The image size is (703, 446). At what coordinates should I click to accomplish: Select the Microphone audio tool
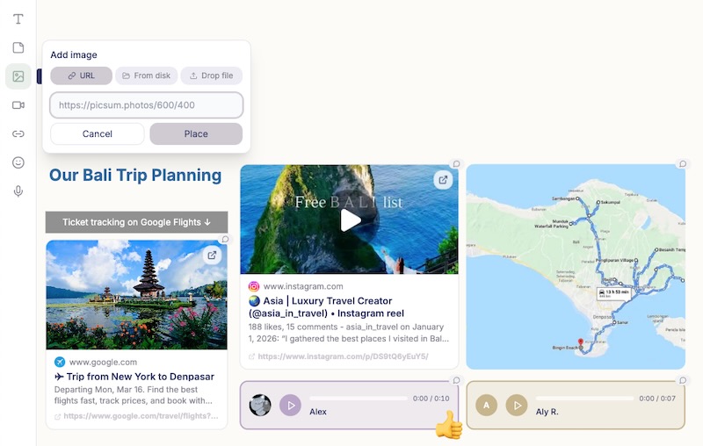pos(18,191)
